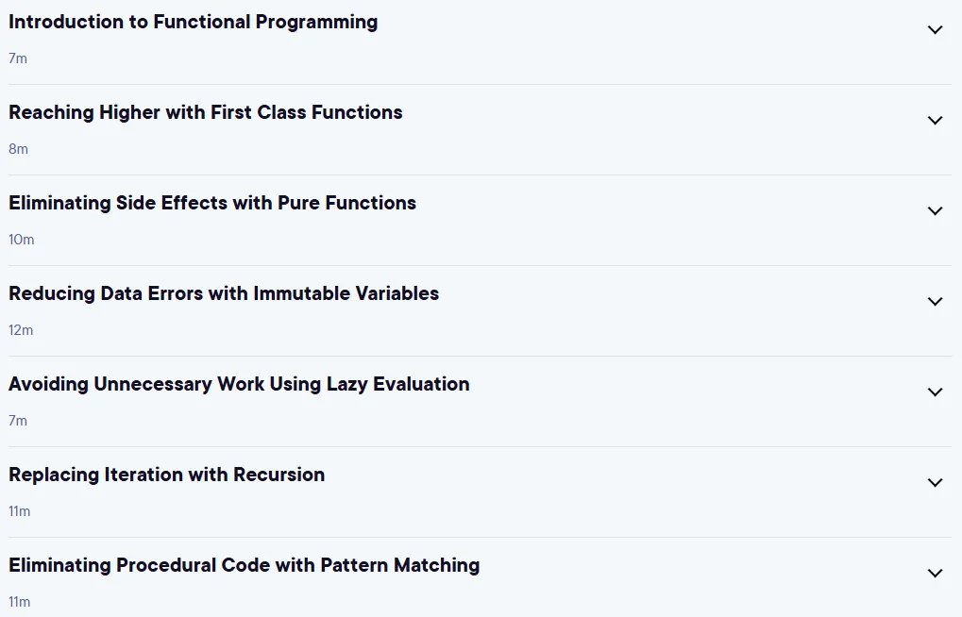Expand Eliminating Side Effects chevron arrow

(x=935, y=211)
